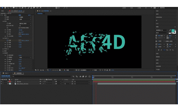
Task: Click the teal fill color swatch
Action: coord(173,31)
